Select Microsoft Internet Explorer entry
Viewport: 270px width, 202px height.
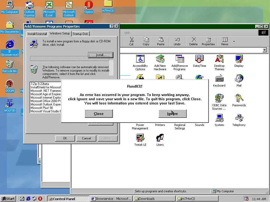[x=46, y=98]
